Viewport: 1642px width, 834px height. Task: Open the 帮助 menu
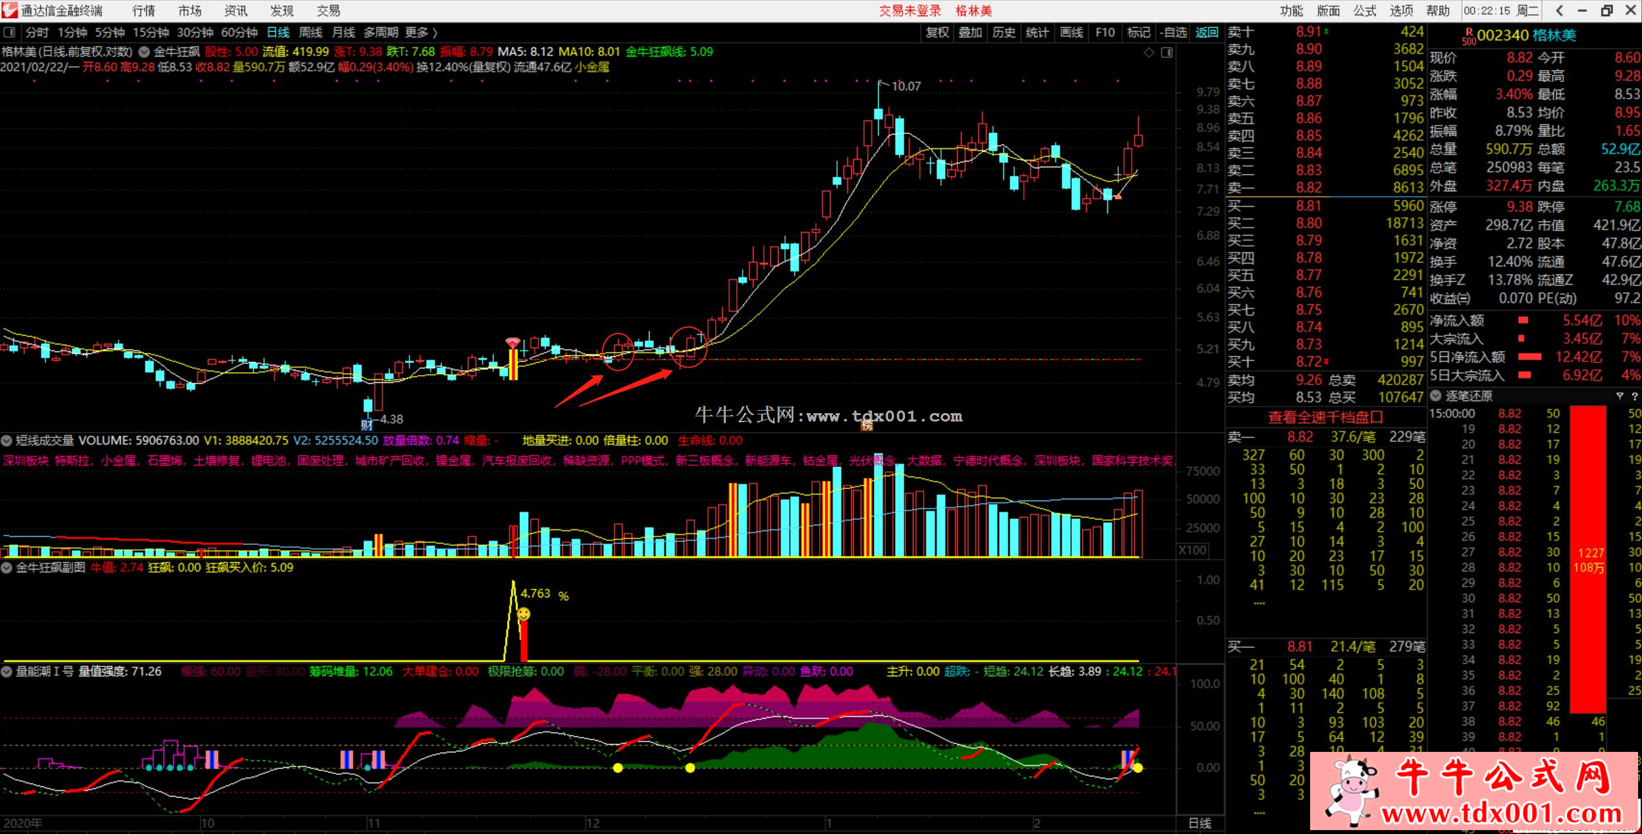click(1438, 10)
